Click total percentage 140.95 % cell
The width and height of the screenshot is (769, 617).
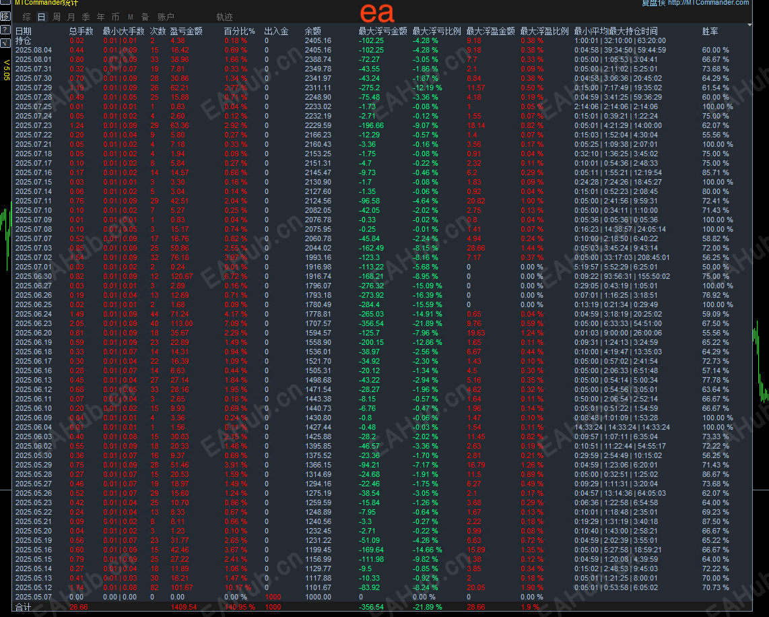tap(240, 607)
